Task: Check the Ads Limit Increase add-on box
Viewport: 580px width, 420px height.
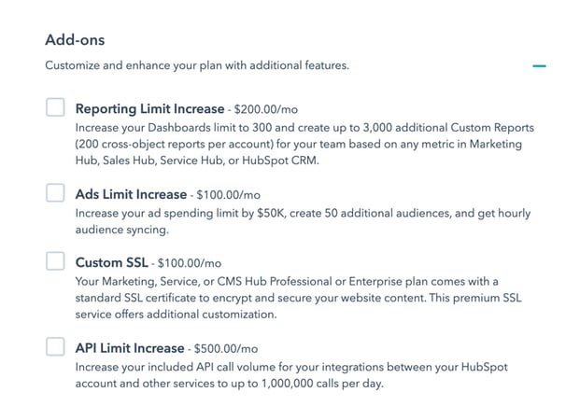Action: click(55, 193)
